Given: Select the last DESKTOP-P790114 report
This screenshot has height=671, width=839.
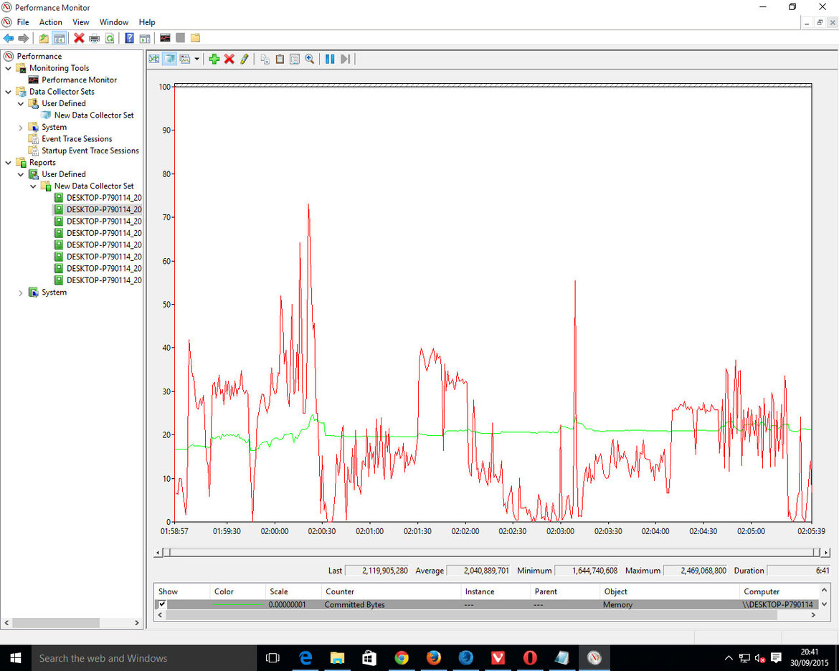Looking at the screenshot, I should pos(104,280).
